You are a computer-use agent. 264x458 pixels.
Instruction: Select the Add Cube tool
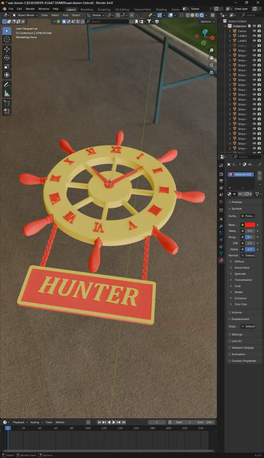7,103
